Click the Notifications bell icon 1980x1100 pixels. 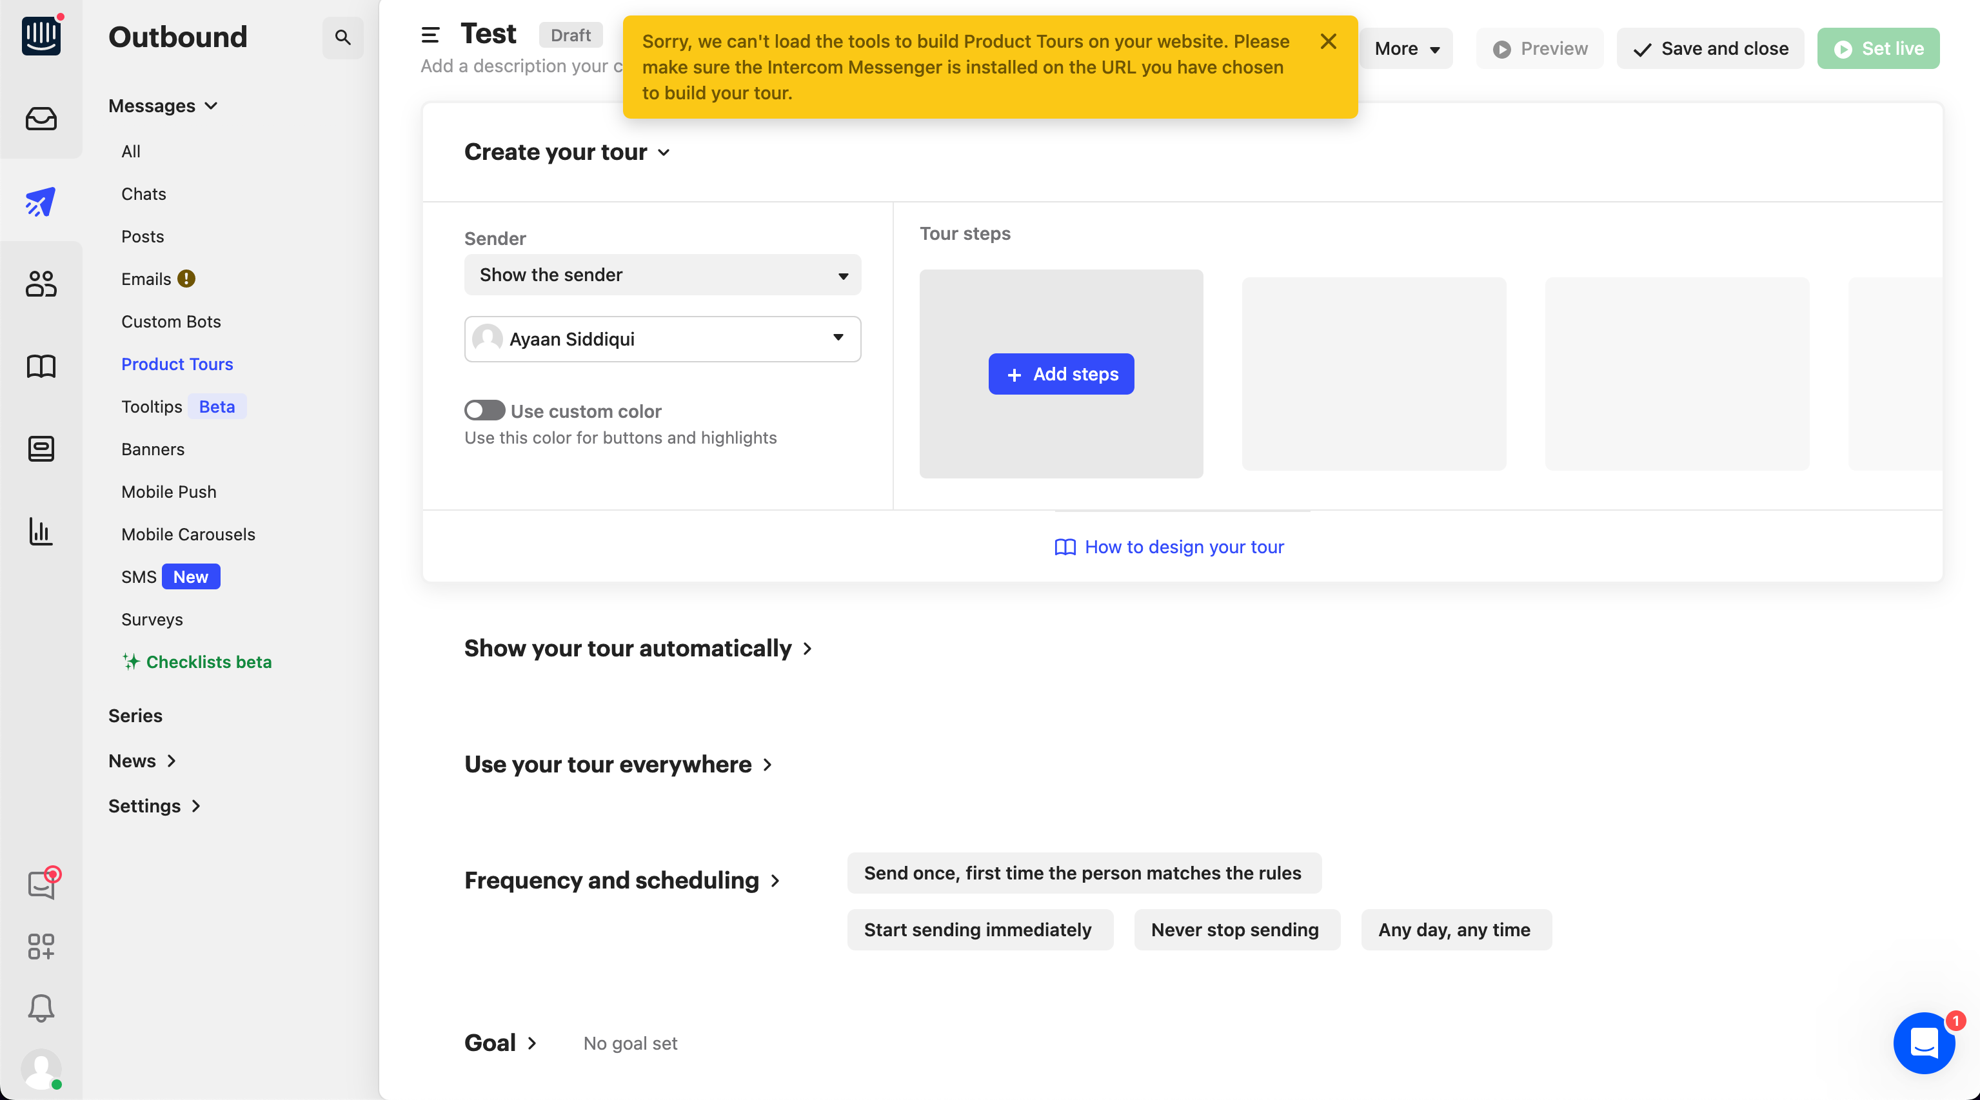[x=41, y=1008]
